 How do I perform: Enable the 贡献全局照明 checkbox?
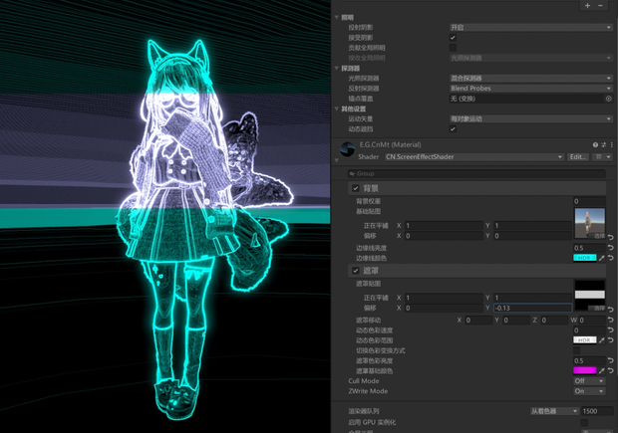point(453,48)
